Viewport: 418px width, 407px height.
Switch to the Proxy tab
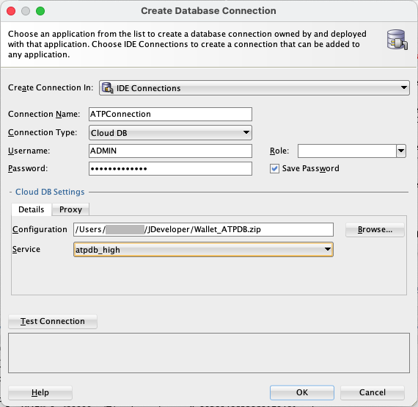pos(70,209)
